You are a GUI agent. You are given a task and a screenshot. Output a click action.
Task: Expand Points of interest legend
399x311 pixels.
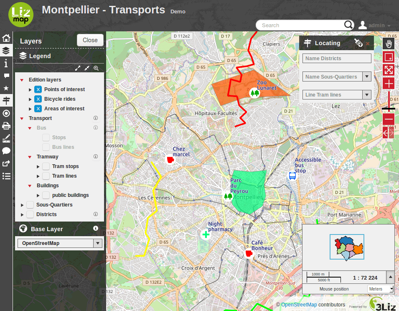click(x=30, y=89)
